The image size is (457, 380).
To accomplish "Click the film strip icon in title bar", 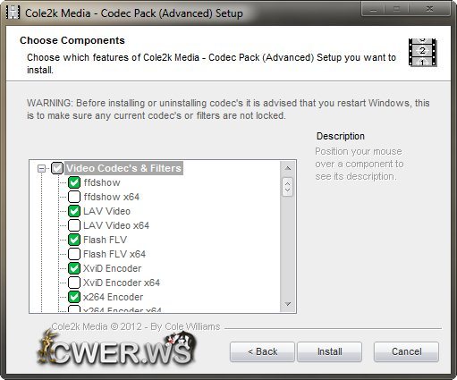I will (x=13, y=13).
